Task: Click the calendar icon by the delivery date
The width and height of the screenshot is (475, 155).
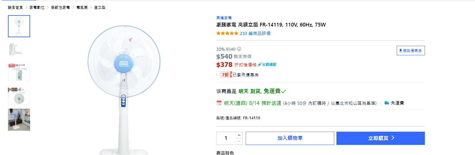Action: (219, 103)
